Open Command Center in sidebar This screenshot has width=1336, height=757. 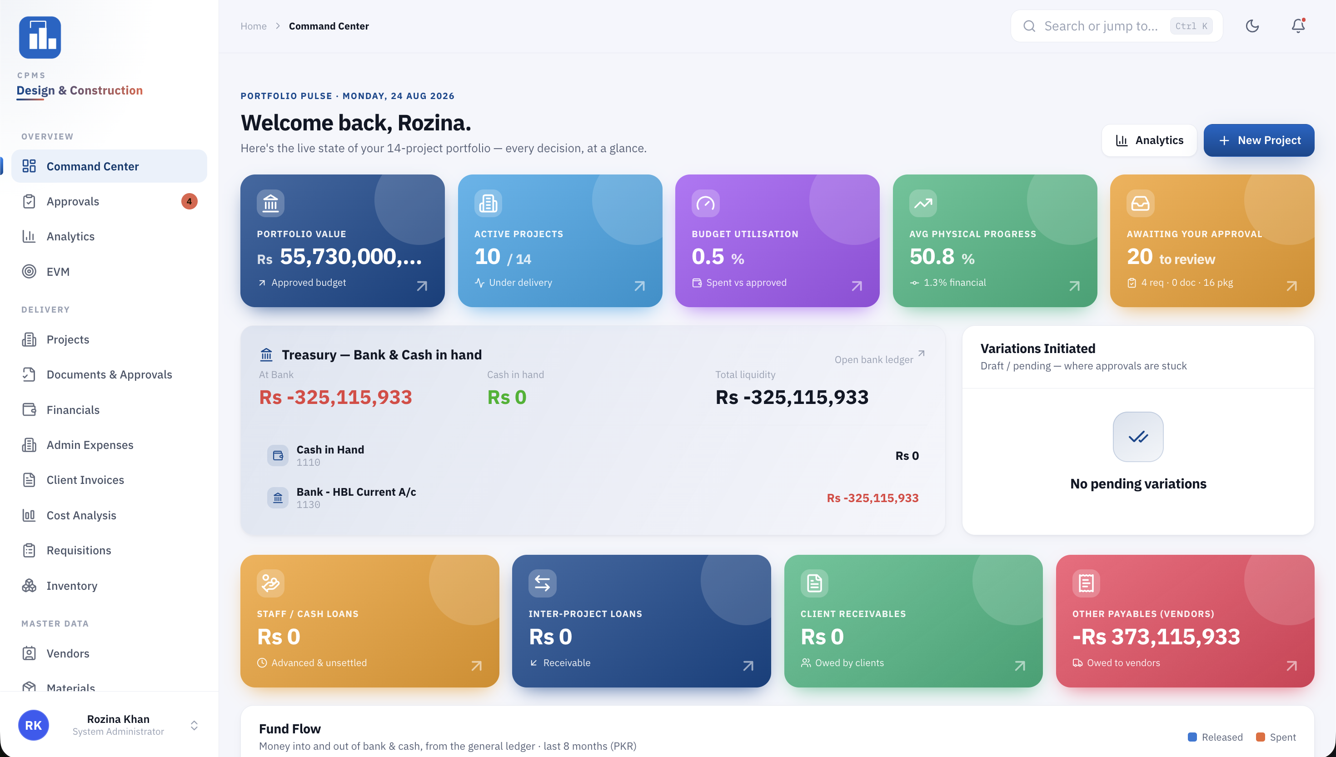pos(109,166)
